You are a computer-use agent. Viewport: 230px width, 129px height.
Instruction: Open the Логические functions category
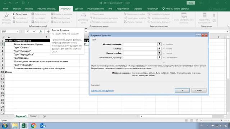[x=40, y=14]
